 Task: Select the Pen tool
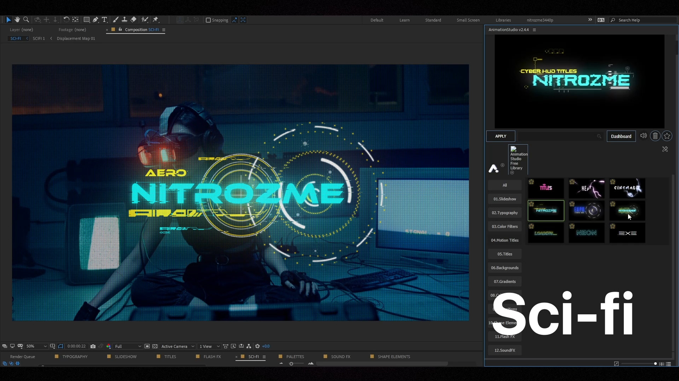pyautogui.click(x=95, y=20)
